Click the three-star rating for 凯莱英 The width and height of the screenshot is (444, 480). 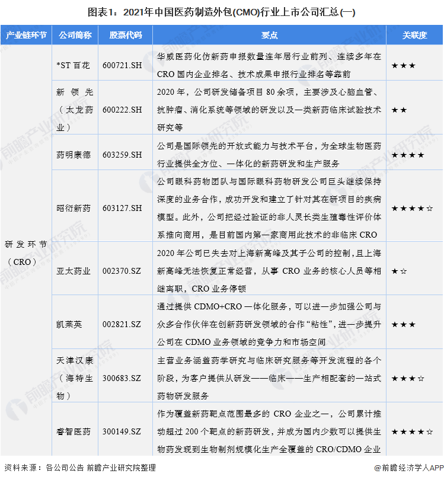pos(404,324)
